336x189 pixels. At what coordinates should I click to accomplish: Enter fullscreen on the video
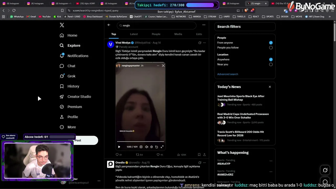coord(162,147)
